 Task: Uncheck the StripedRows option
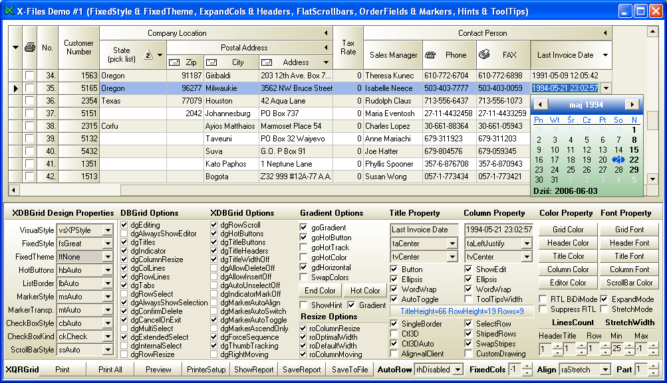(x=469, y=334)
